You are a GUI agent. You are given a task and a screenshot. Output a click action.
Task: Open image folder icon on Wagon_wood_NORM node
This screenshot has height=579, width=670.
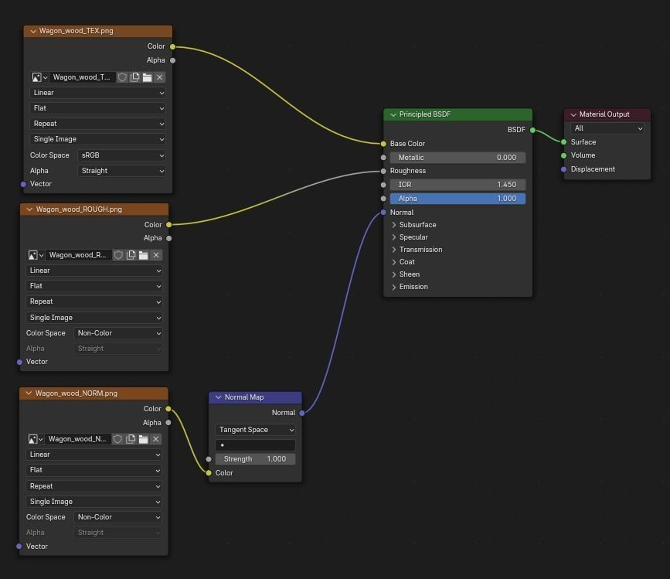coord(144,439)
